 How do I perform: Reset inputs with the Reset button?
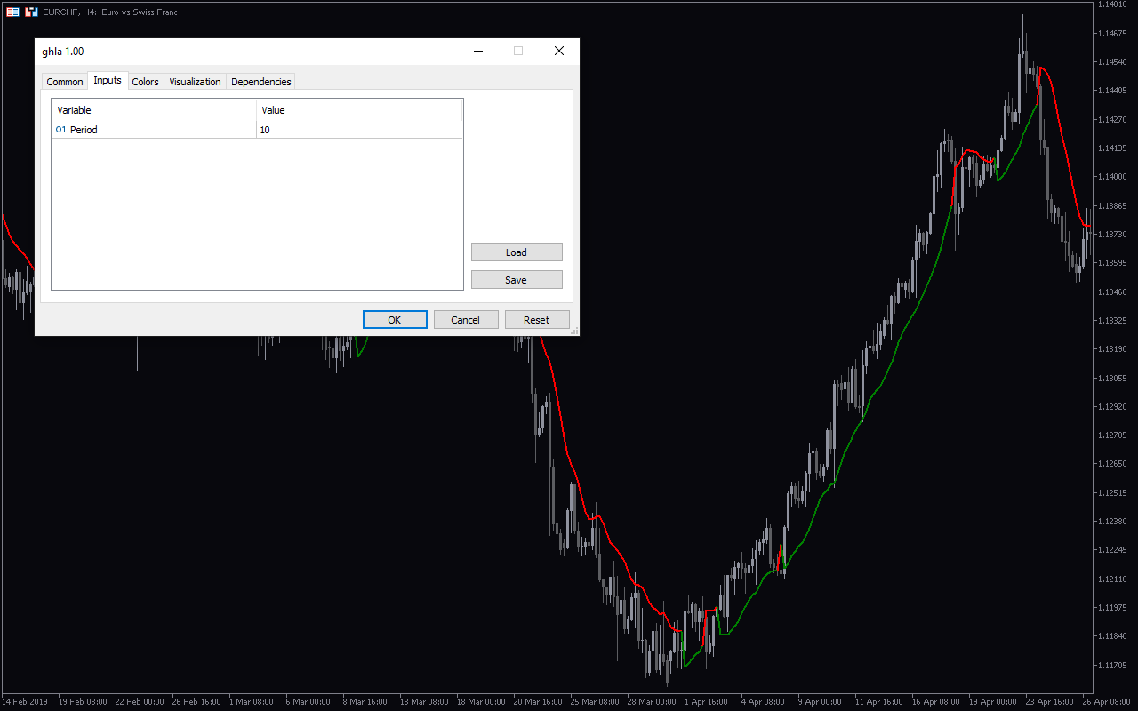[537, 320]
